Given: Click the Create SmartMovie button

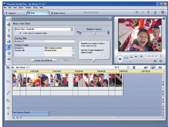Looking at the screenshot, I should click(43, 60).
